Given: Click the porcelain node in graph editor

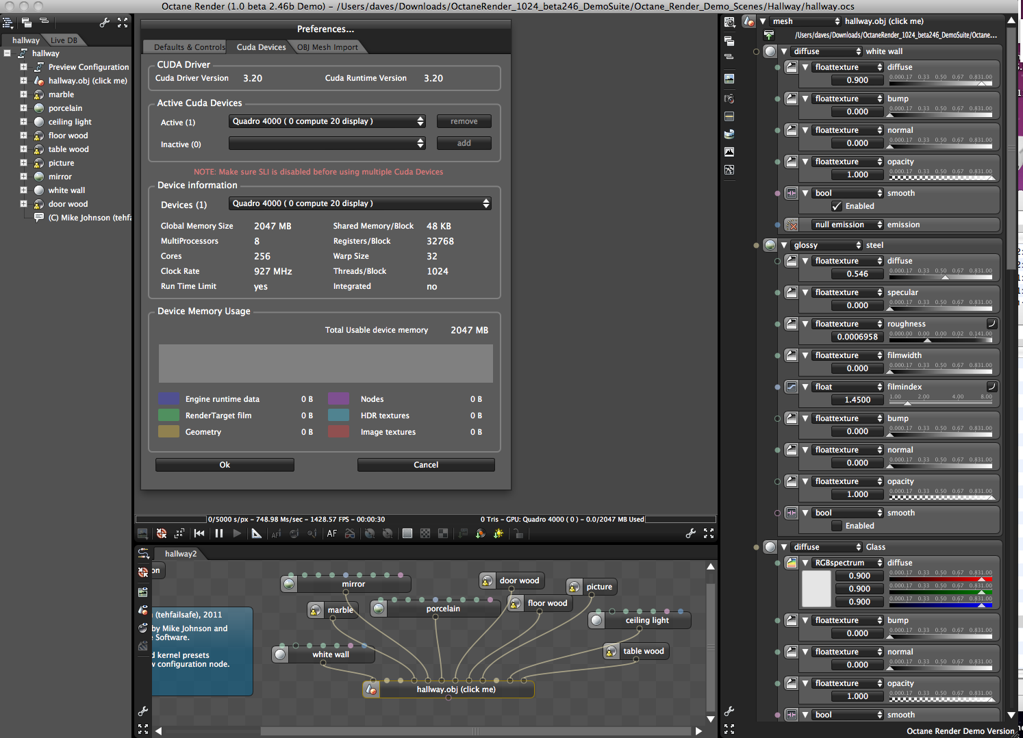Looking at the screenshot, I should coord(435,609).
